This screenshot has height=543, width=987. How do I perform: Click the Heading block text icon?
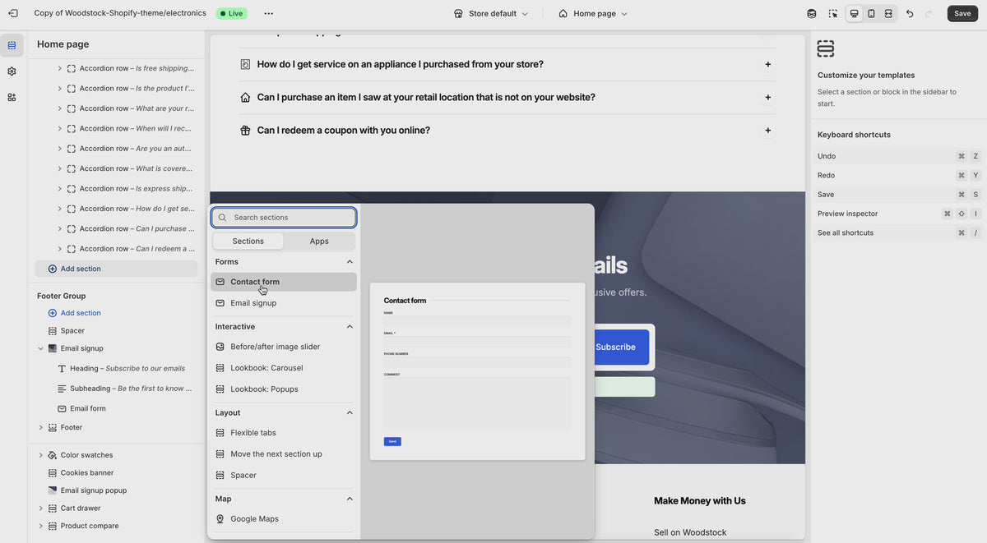point(62,368)
